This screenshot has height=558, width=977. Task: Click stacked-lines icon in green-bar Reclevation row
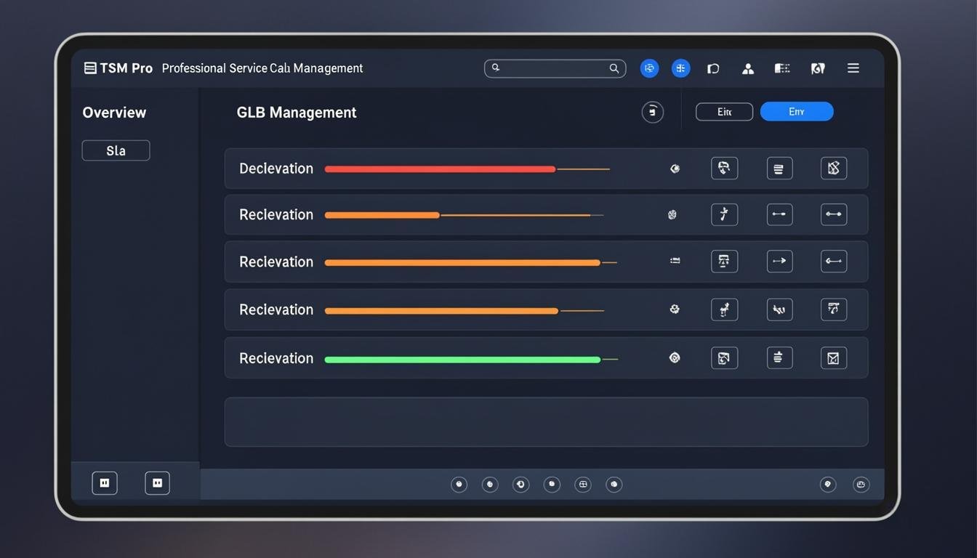click(x=779, y=357)
